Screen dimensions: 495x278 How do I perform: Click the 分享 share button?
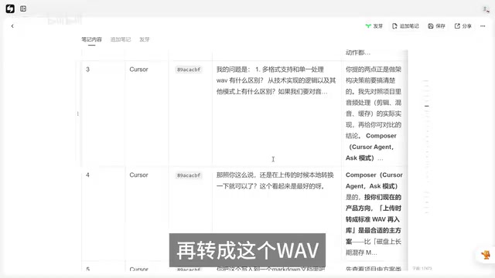point(463,26)
